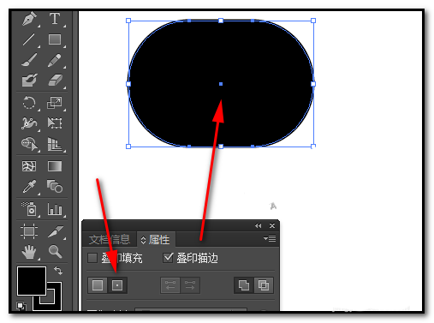Click the reverse path direction off button
The height and width of the screenshot is (323, 434).
coord(170,285)
